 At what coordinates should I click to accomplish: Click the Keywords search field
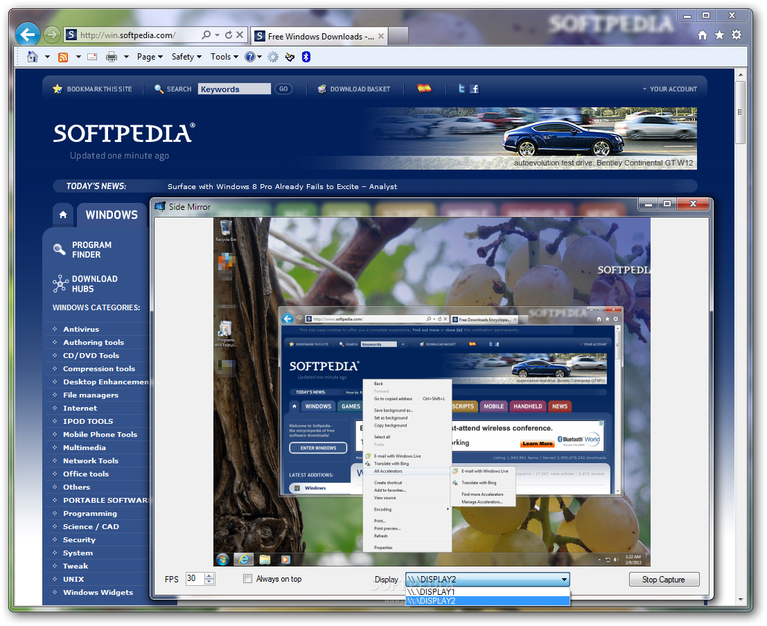[x=234, y=89]
